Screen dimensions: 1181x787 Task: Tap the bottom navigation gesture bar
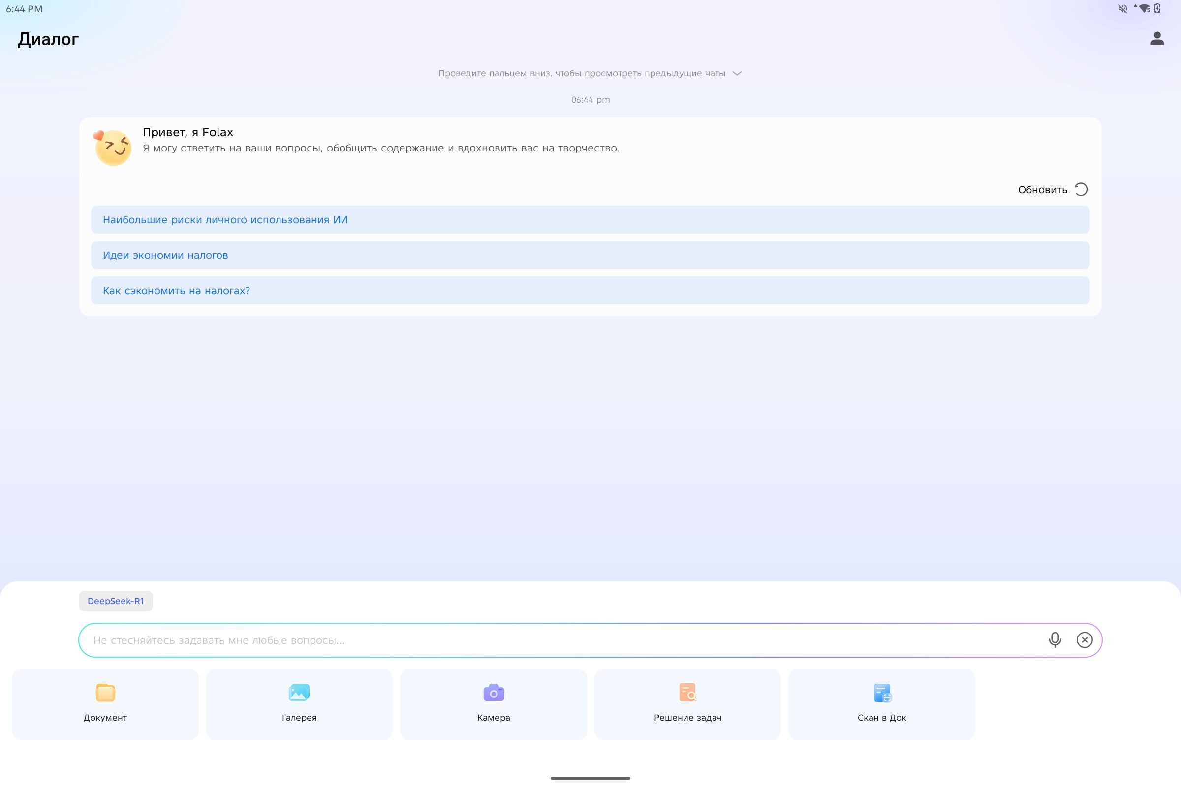click(590, 778)
